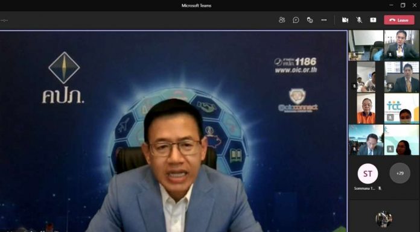This screenshot has width=420, height=232.
Task: Open the share content tray
Action: click(x=373, y=20)
